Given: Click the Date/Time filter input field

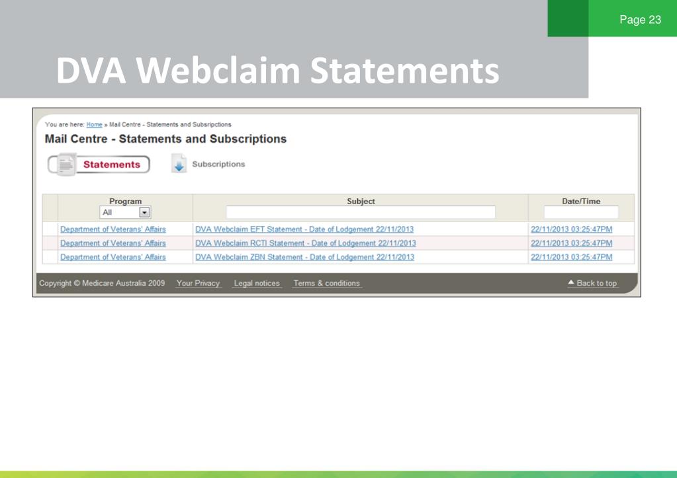Looking at the screenshot, I should pos(581,212).
